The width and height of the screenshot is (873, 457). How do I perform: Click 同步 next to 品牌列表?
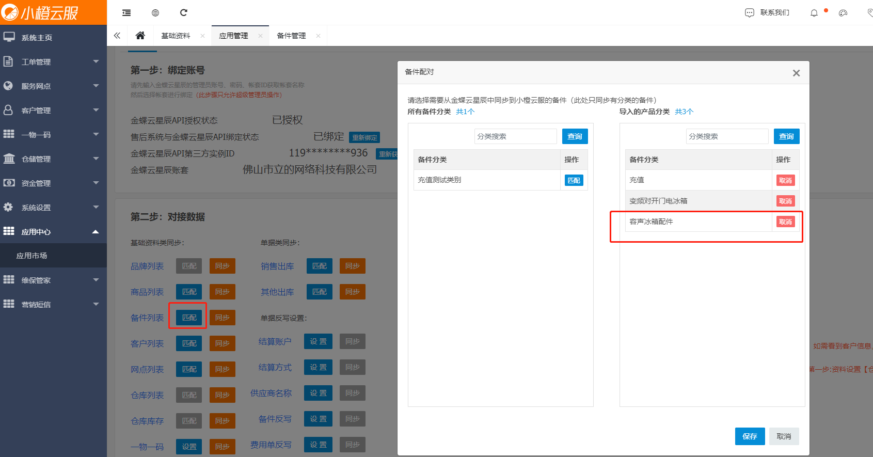223,266
